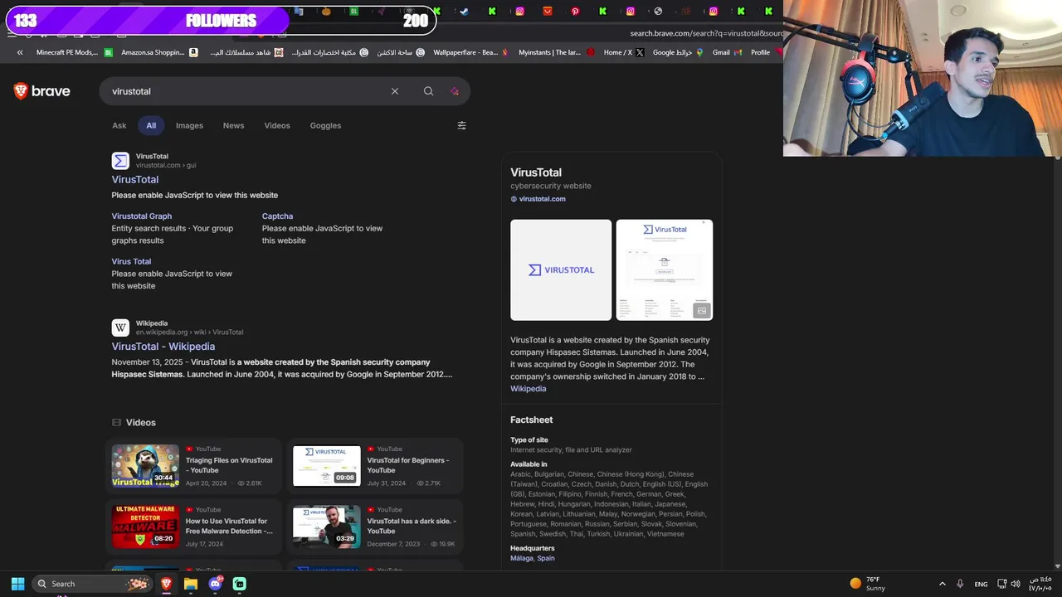Open the Wikipedia source link in infobox
The image size is (1062, 597).
529,388
